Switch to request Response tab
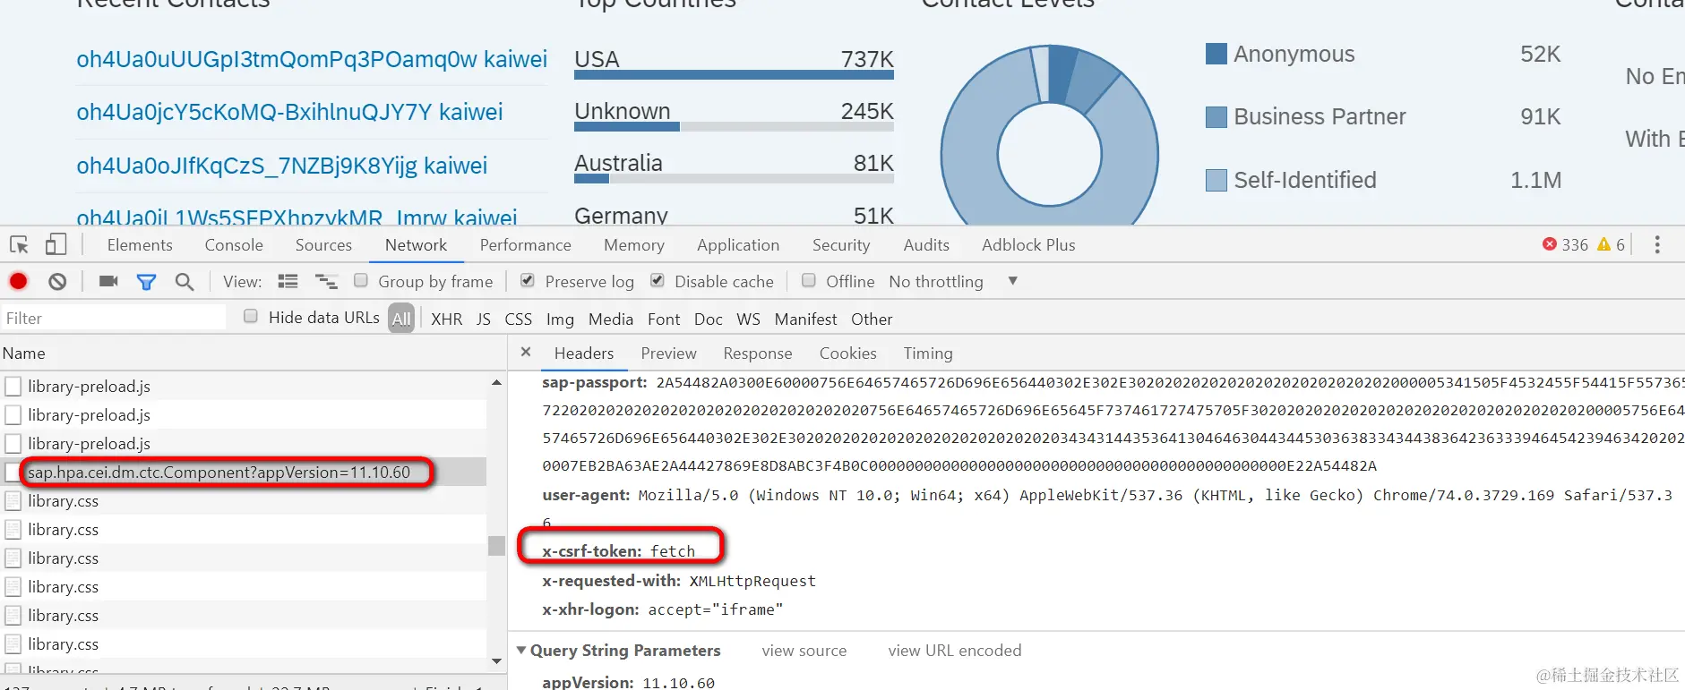Viewport: 1685px width, 690px height. [x=758, y=354]
